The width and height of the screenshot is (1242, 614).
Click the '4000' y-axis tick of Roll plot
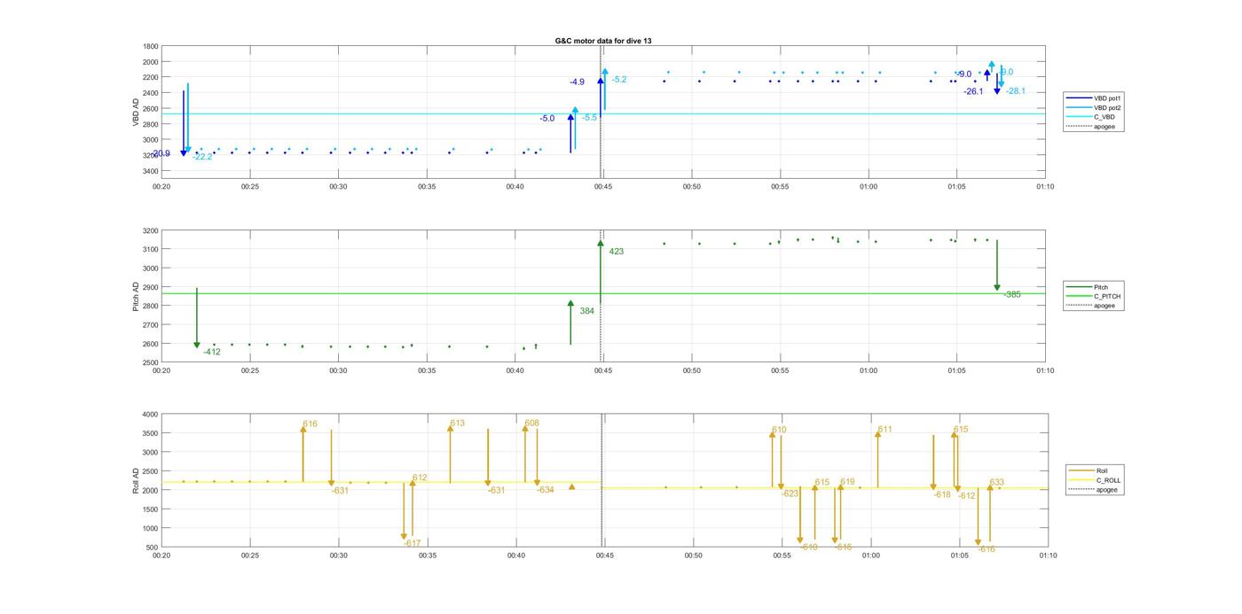point(151,415)
